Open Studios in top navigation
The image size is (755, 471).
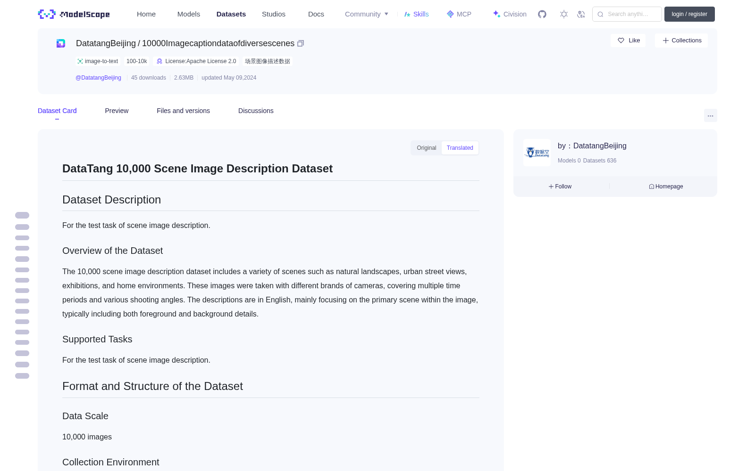pos(274,14)
